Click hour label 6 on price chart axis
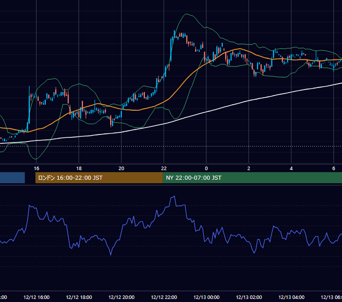 pyautogui.click(x=333, y=168)
